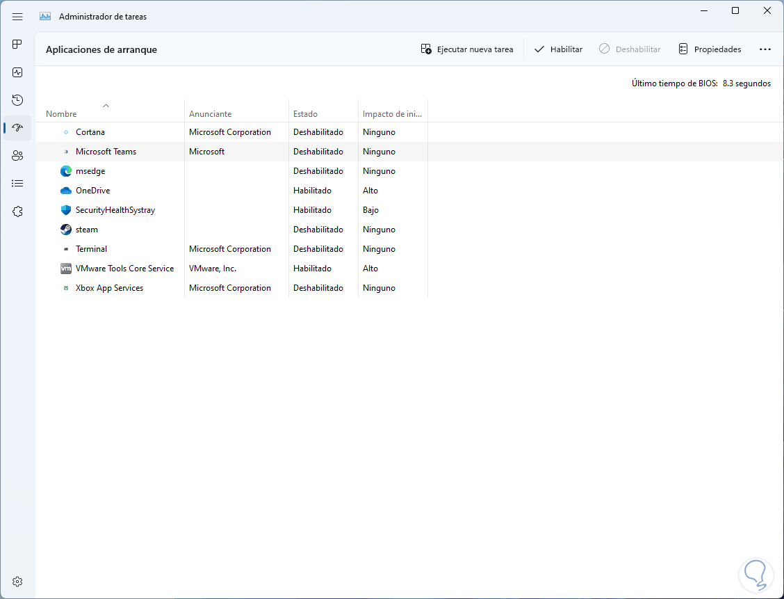This screenshot has width=784, height=599.
Task: Open the Users page in sidebar
Action: point(17,156)
